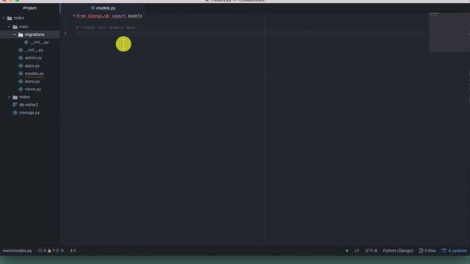The image size is (470, 264).
Task: Open linter warnings count in status bar
Action: 51,251
